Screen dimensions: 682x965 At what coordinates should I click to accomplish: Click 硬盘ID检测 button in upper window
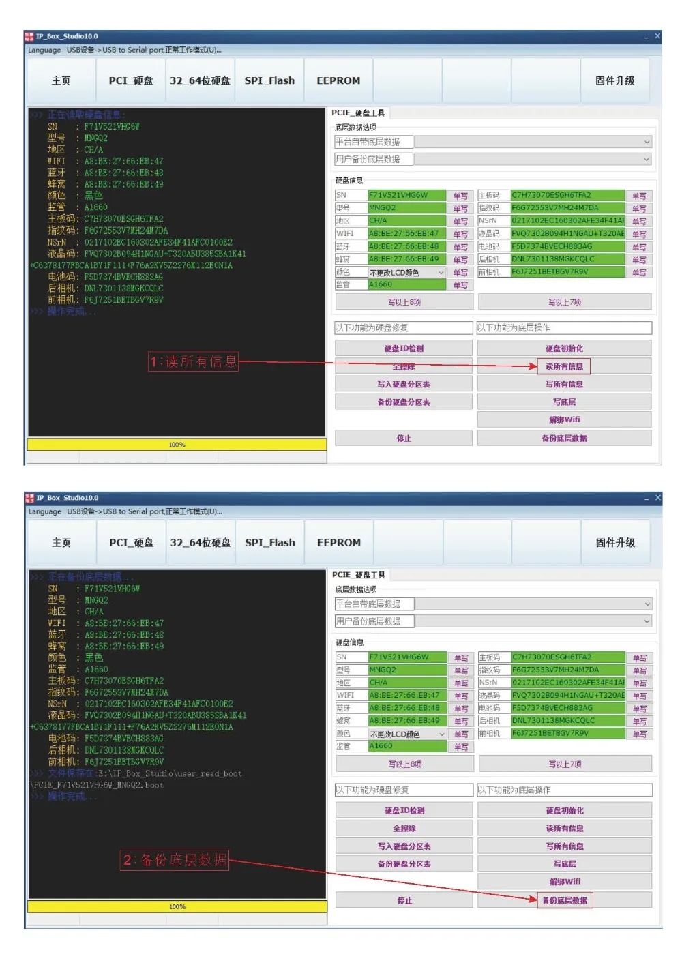click(x=404, y=348)
